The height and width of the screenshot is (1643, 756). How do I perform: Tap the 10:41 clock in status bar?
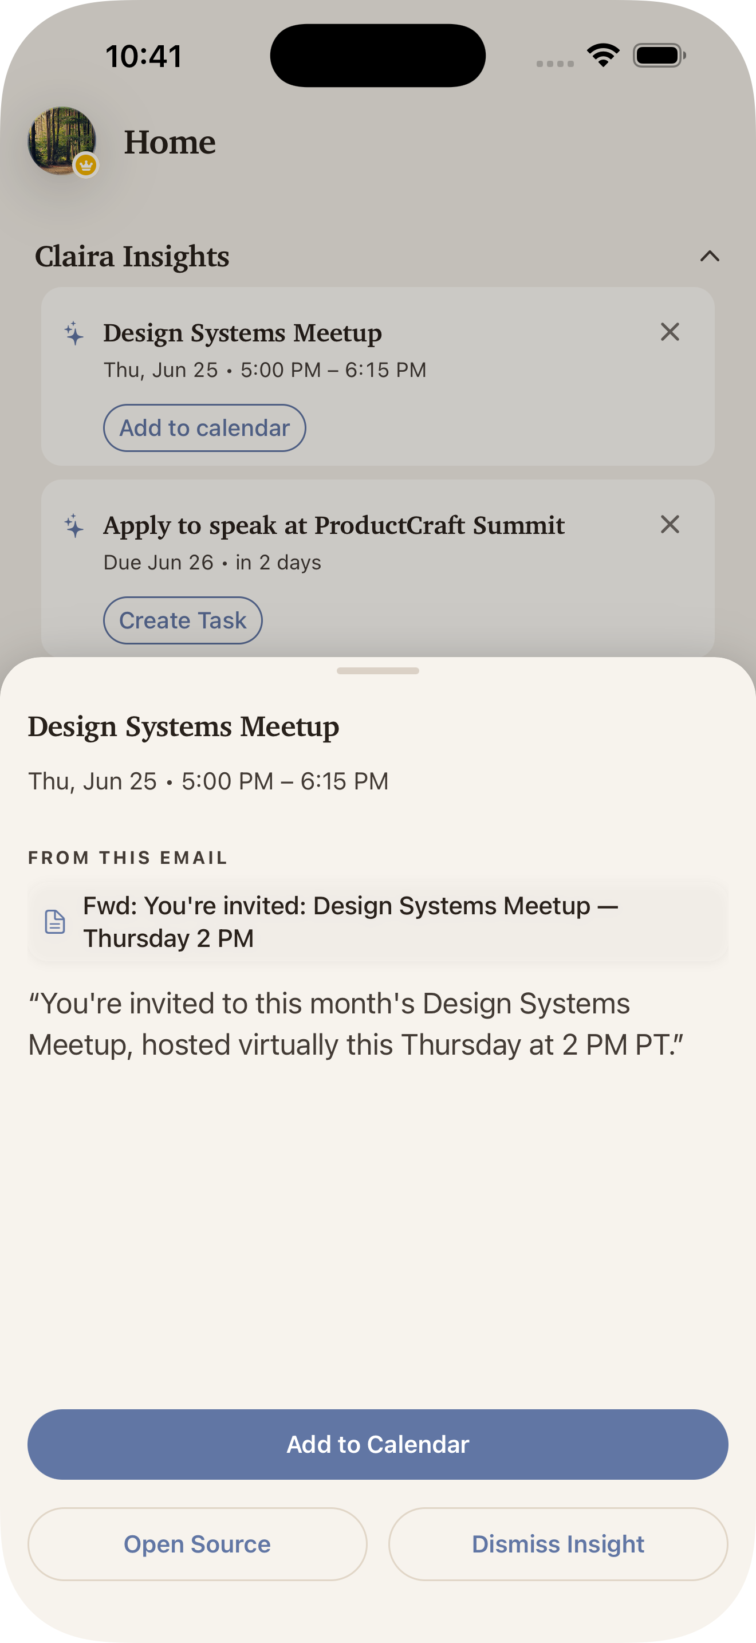(x=144, y=56)
